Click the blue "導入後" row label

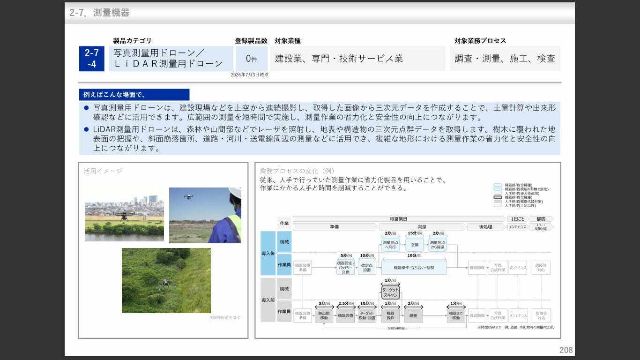(x=268, y=253)
